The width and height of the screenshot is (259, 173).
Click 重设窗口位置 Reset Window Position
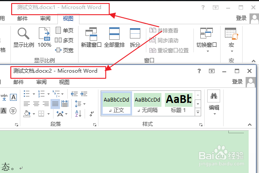point(169,50)
